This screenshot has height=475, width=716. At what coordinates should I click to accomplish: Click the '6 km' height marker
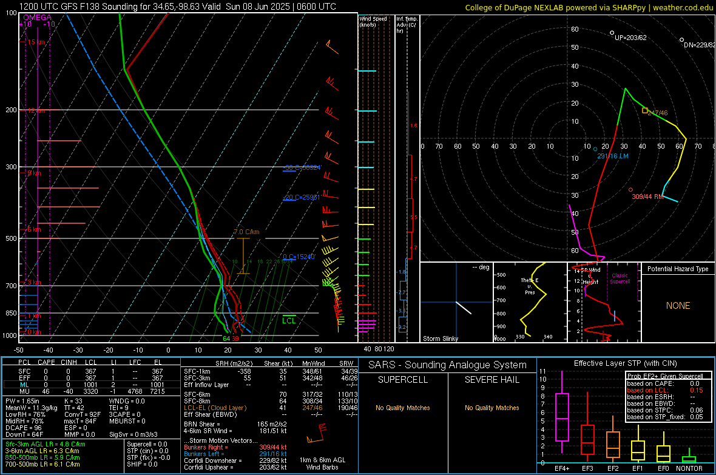point(34,229)
